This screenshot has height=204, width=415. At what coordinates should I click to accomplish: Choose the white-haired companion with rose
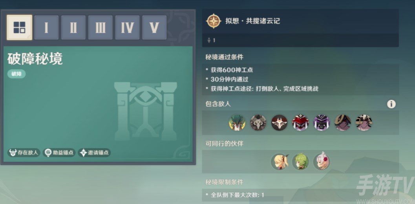click(x=322, y=161)
